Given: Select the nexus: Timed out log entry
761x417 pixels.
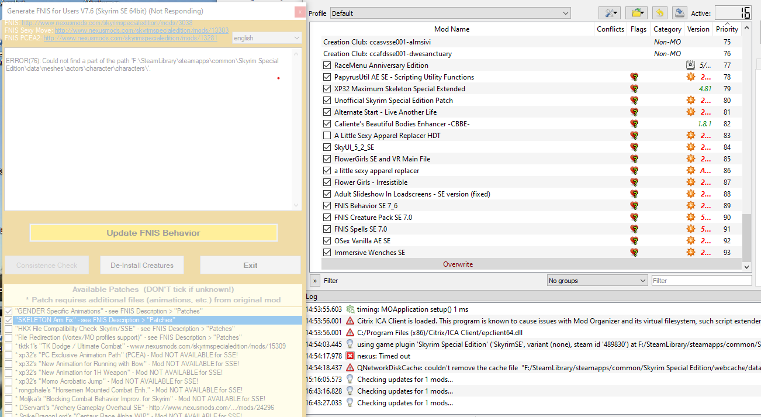Looking at the screenshot, I should point(532,356).
